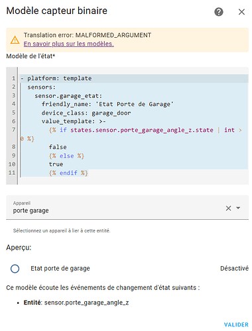Click the '{% else %}' code line
The height and width of the screenshot is (331, 252).
[x=66, y=156]
